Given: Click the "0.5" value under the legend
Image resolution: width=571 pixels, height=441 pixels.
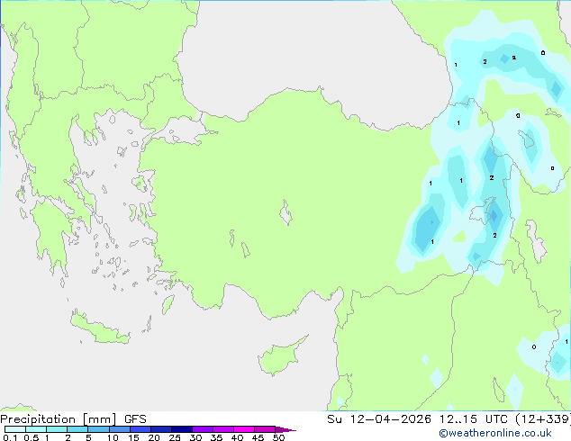Looking at the screenshot, I should pyautogui.click(x=32, y=437).
